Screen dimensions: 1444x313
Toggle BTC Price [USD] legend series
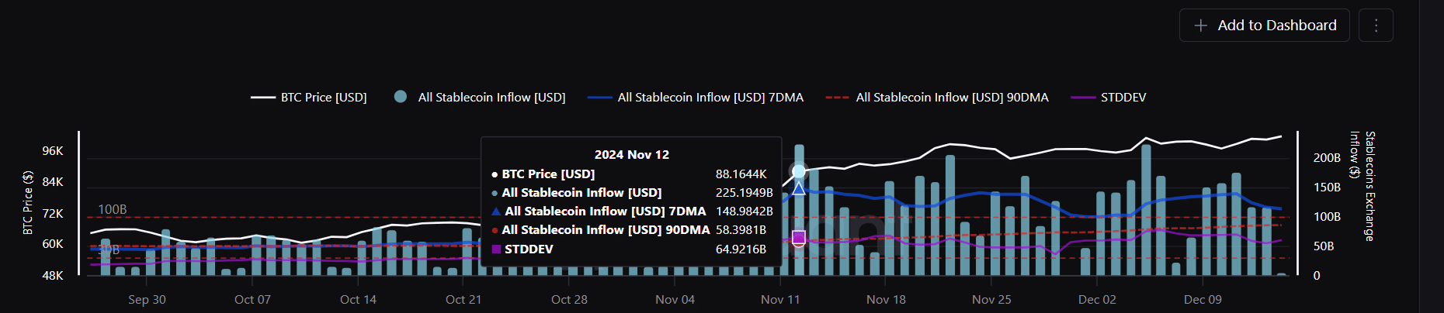coord(323,98)
